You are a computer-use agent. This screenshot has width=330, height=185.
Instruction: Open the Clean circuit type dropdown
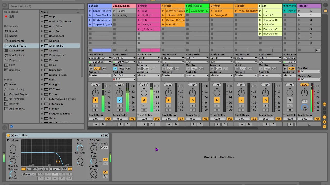tap(55, 169)
